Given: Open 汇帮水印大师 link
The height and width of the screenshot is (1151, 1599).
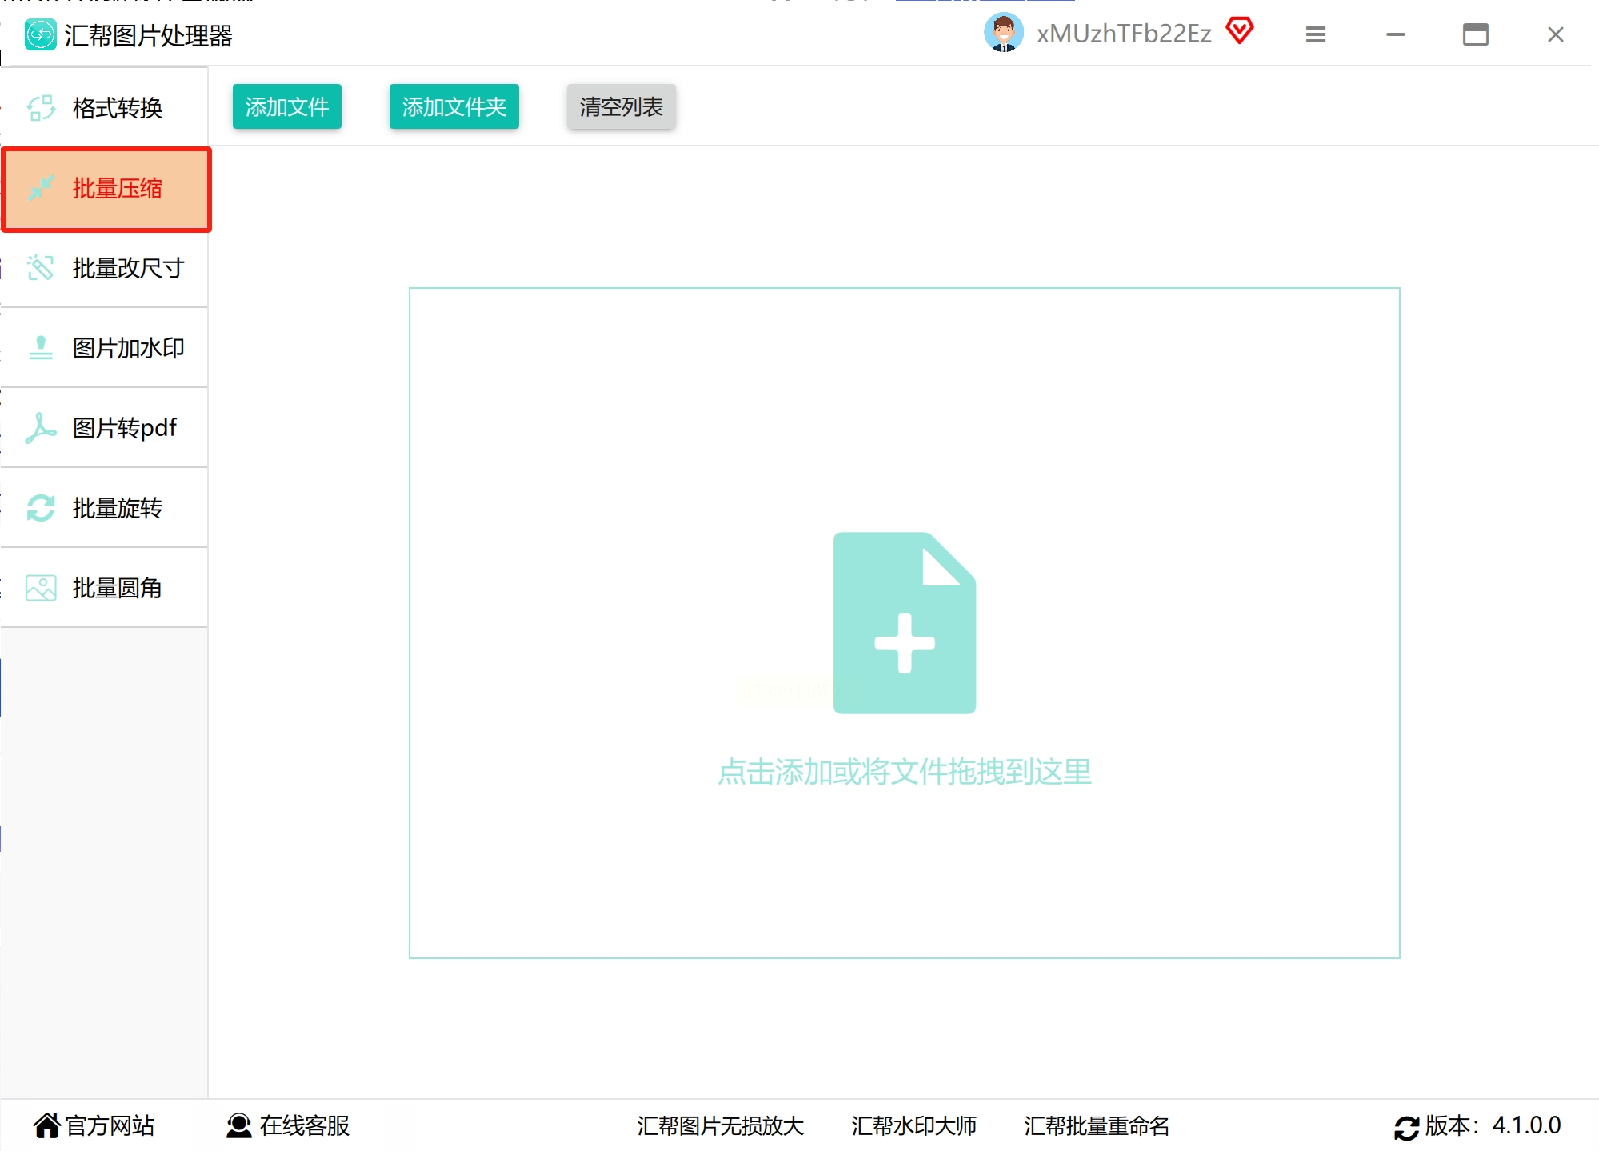Looking at the screenshot, I should click(x=914, y=1125).
